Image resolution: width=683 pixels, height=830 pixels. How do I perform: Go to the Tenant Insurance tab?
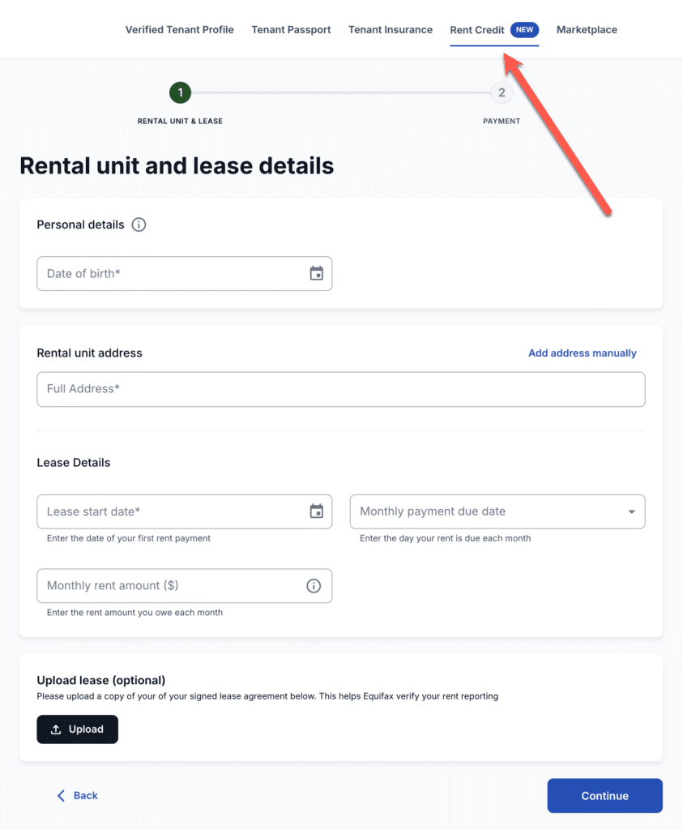coord(391,30)
